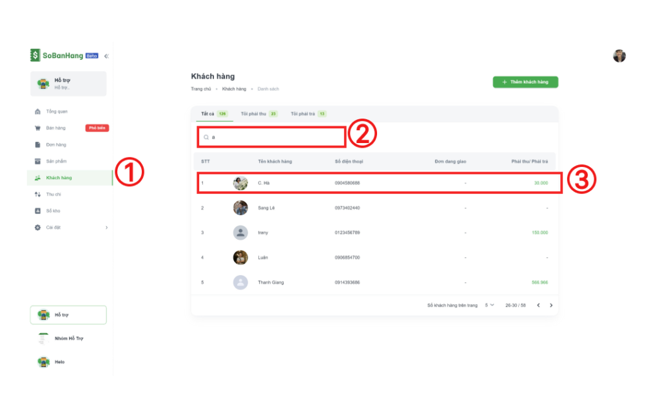Go to next page of customers
This screenshot has height=417, width=660.
(x=551, y=305)
